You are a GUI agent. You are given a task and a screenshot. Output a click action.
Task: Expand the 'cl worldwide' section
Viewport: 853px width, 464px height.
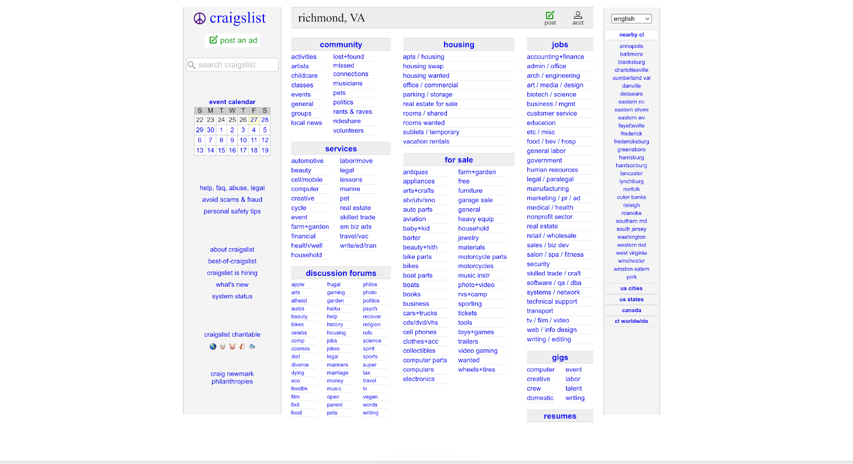pyautogui.click(x=631, y=321)
